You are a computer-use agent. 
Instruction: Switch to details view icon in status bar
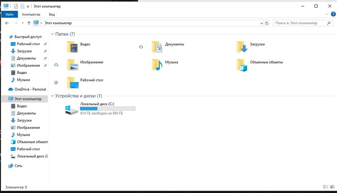(x=326, y=187)
